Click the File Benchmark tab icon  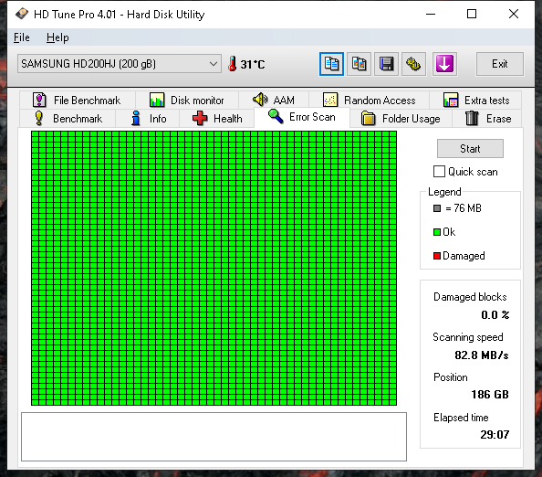pos(39,100)
